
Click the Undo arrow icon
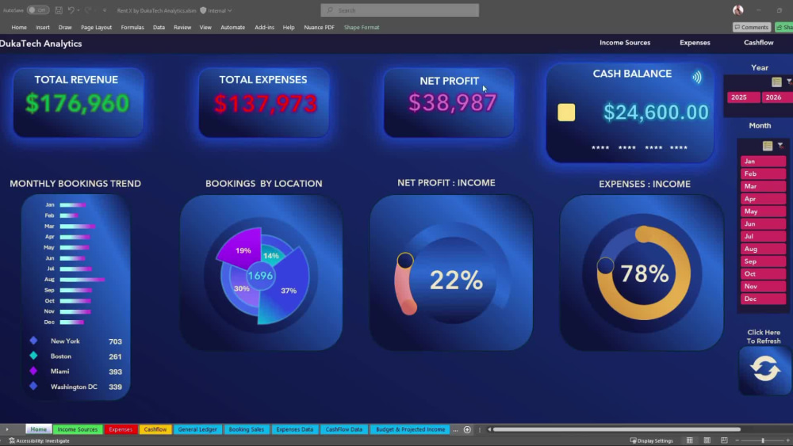(x=71, y=10)
